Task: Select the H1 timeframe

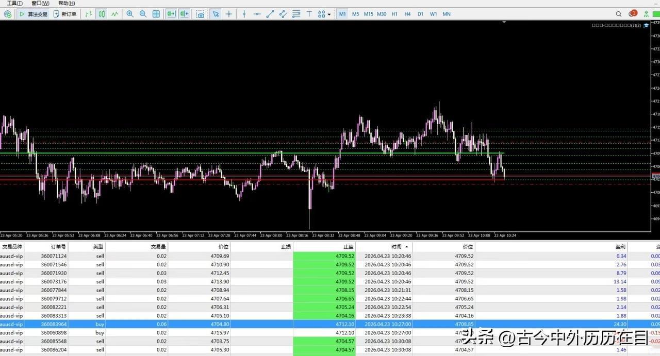Action: point(394,14)
